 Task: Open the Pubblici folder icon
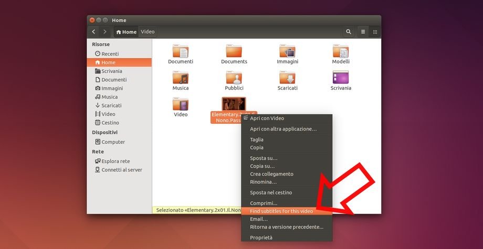point(234,78)
